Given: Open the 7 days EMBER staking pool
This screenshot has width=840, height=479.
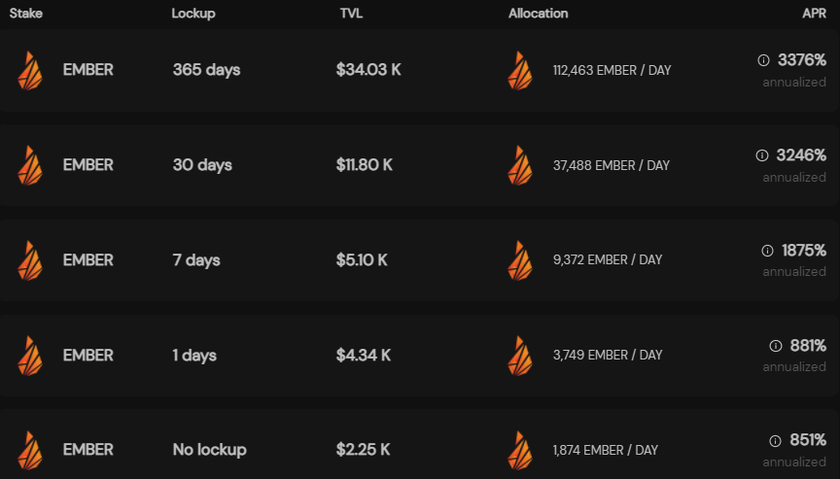Looking at the screenshot, I should 420,260.
